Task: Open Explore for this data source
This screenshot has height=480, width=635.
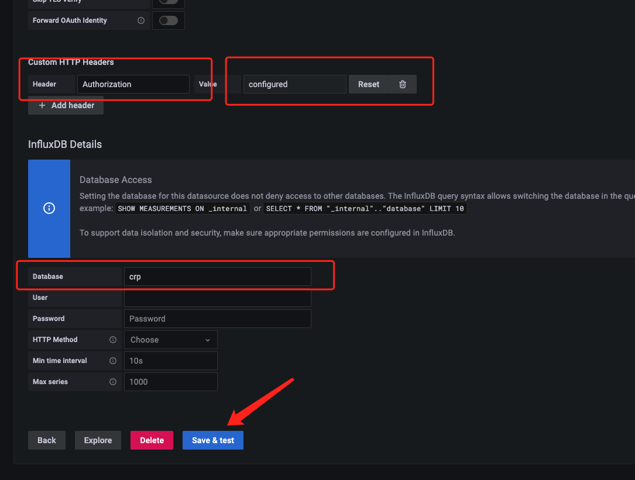Action: coord(98,440)
